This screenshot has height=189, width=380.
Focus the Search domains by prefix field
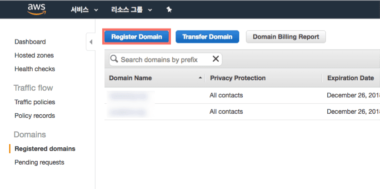click(x=165, y=59)
